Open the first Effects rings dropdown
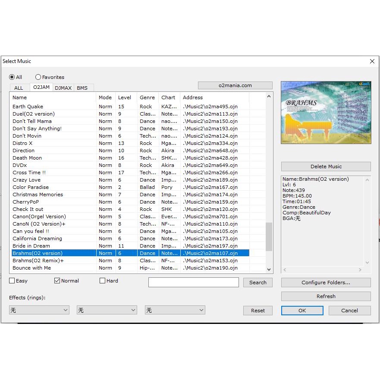Screen dimensions: 380x380 [x=39, y=310]
